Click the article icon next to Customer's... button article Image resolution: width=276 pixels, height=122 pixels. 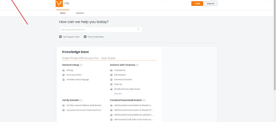[x=111, y=115]
